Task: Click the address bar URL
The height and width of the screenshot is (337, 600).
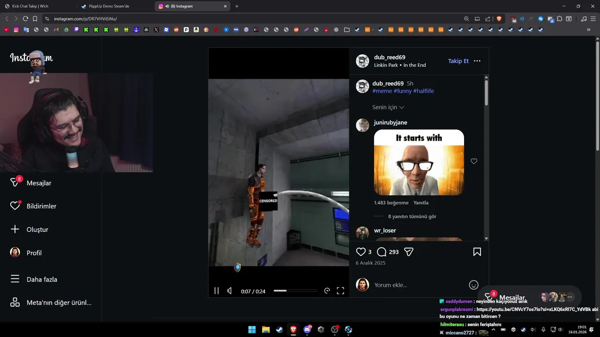Action: pyautogui.click(x=85, y=19)
